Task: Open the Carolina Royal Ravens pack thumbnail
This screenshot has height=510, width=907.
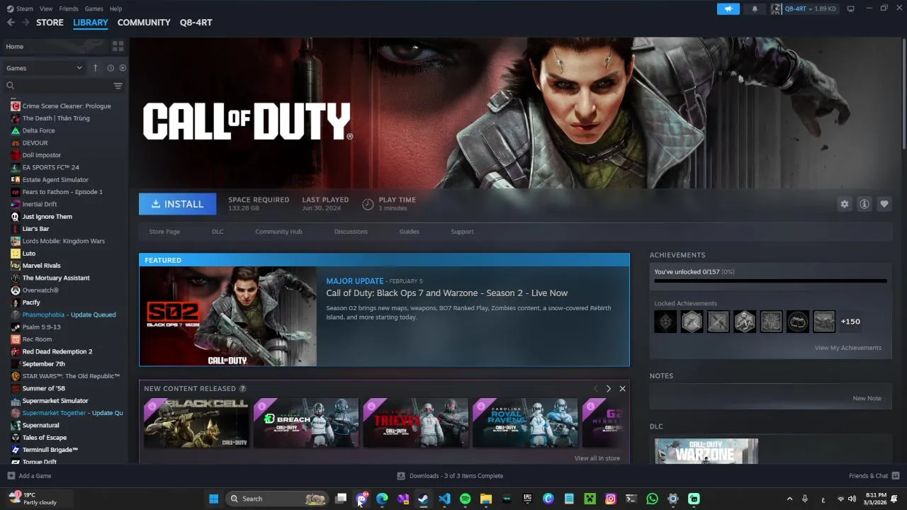Action: (x=525, y=423)
